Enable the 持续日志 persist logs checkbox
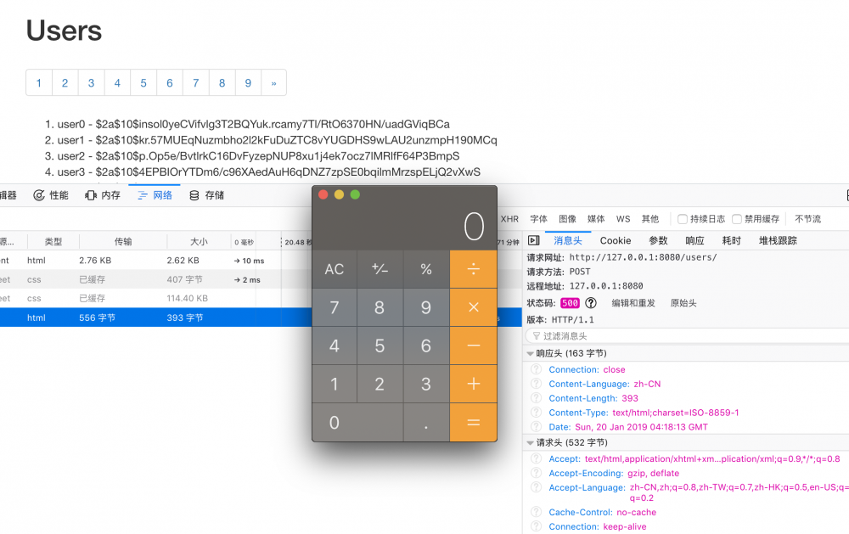849x534 pixels. click(683, 218)
